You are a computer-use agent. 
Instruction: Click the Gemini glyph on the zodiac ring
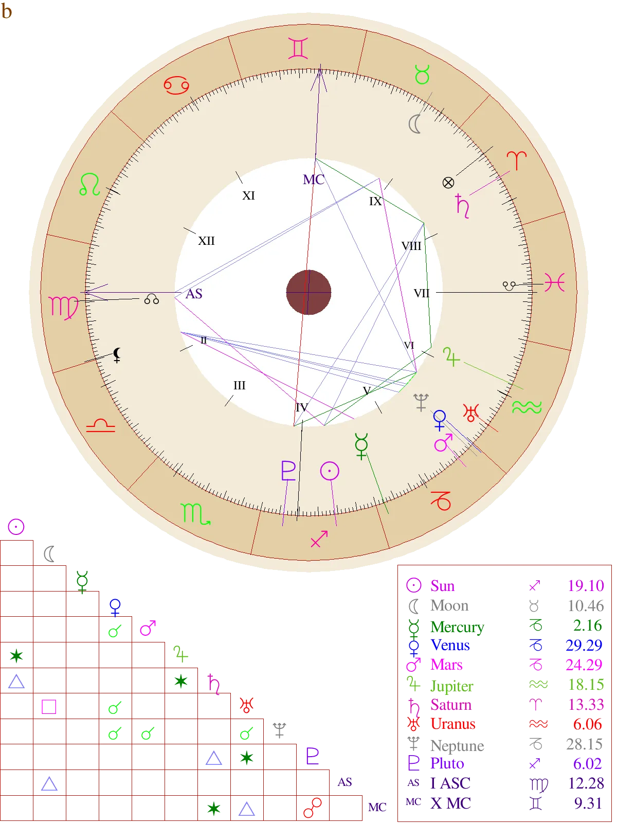pos(298,48)
